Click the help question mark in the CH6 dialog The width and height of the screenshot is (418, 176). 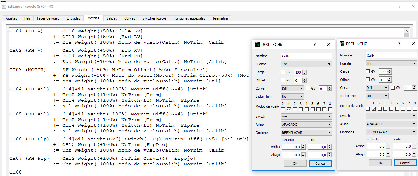[x=315, y=44]
